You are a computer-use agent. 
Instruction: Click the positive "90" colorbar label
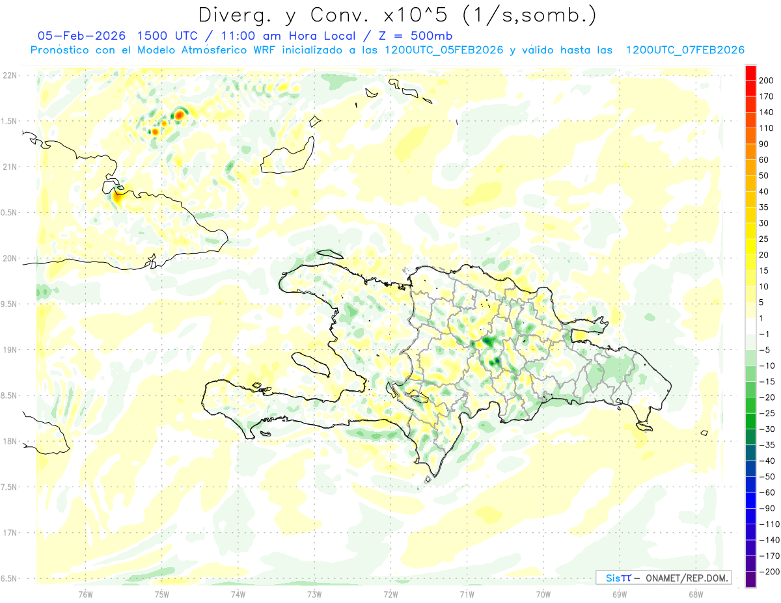tap(765, 144)
